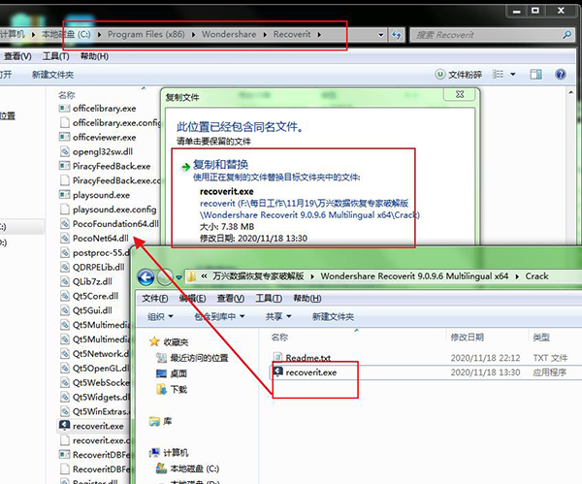Click 新建文件夹 in the Recoverit window toolbar
The image size is (582, 484).
52,75
